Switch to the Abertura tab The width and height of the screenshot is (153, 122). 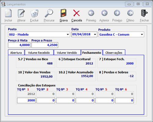pyautogui.click(x=16, y=53)
